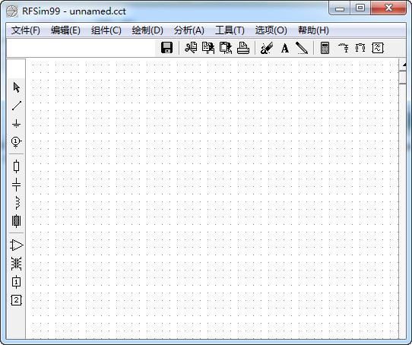Open the 组件(C) menu
This screenshot has height=345, width=412.
point(106,30)
